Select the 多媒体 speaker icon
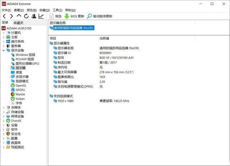Image resolution: width=230 pixels, height=166 pixels. pyautogui.click(x=8, y=107)
